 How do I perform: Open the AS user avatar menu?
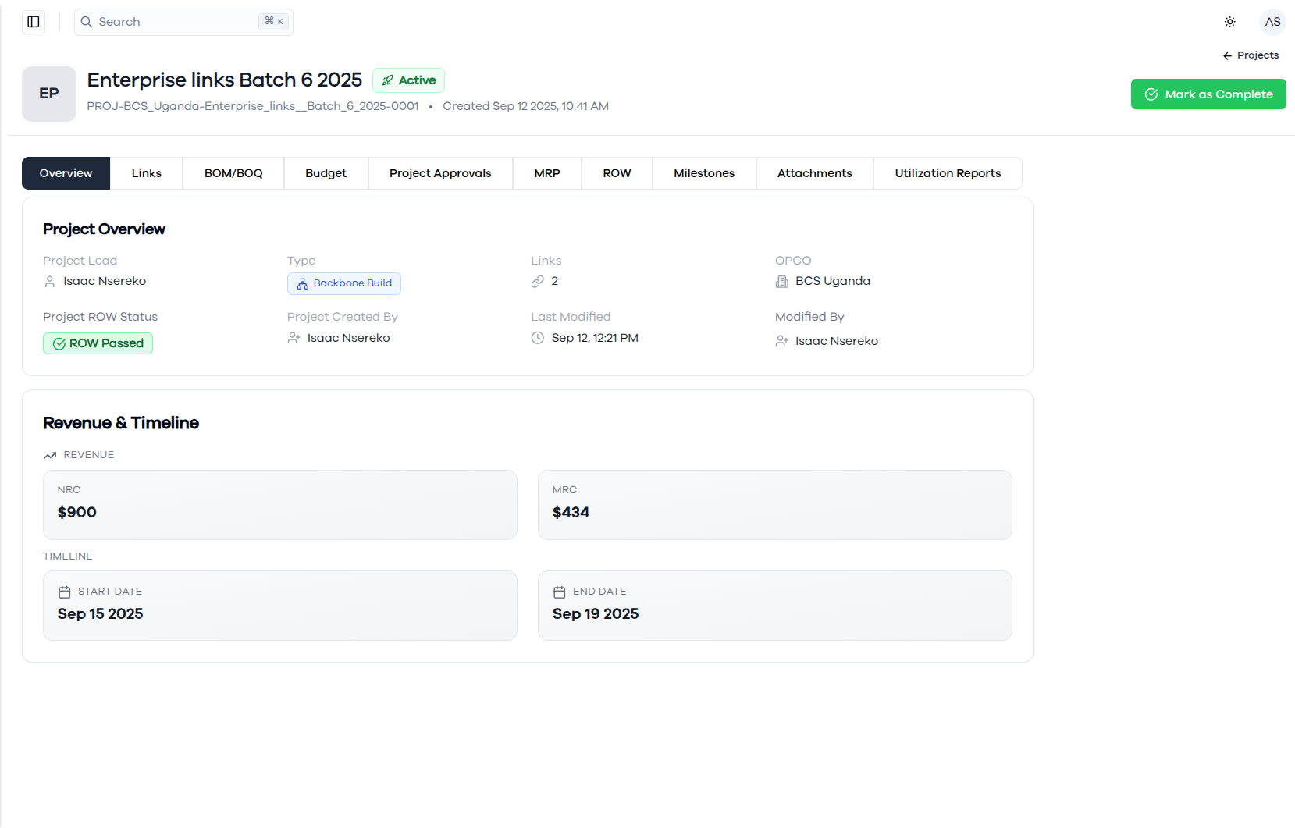(1272, 22)
